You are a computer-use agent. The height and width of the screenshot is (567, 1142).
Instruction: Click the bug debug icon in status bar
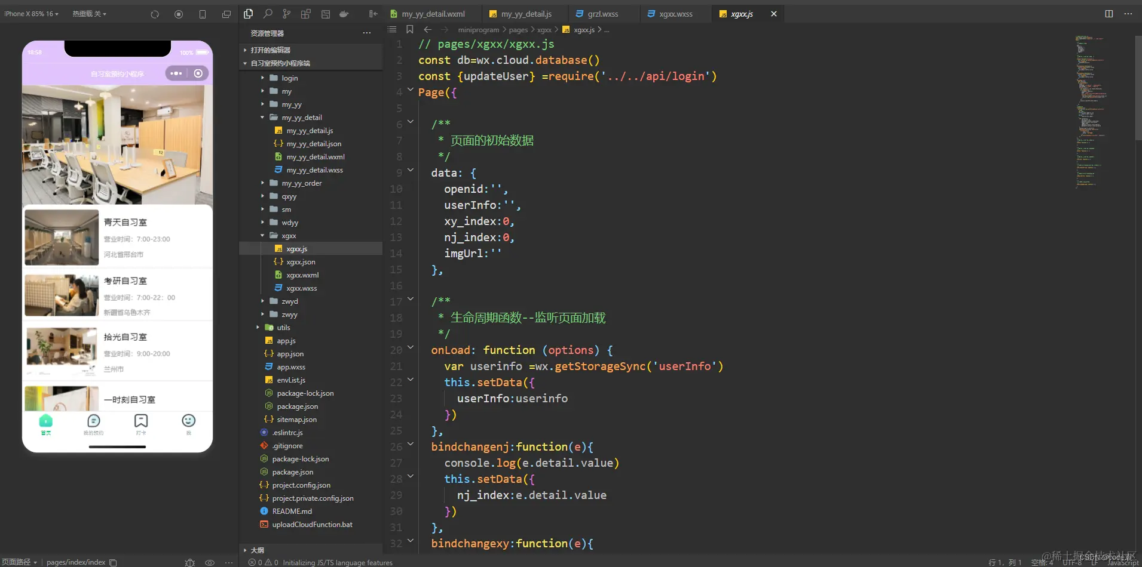190,562
